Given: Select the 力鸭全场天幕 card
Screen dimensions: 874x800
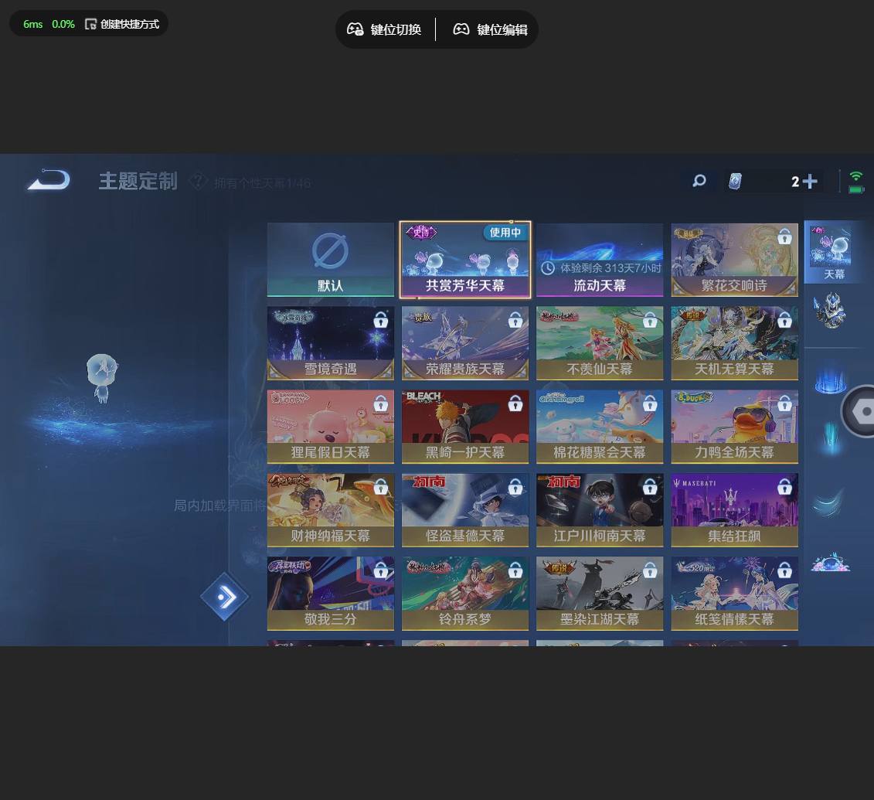Looking at the screenshot, I should click(x=735, y=427).
